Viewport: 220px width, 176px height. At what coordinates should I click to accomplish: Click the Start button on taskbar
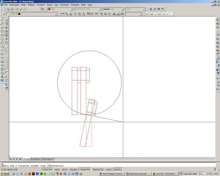5,174
